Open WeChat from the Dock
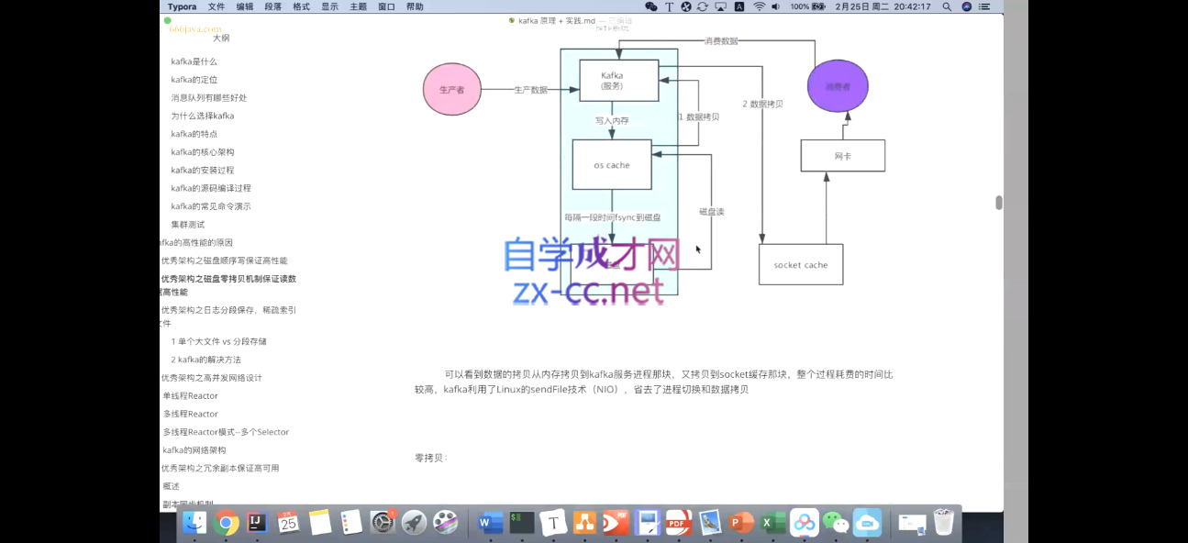This screenshot has height=543, width=1188. coord(836,523)
